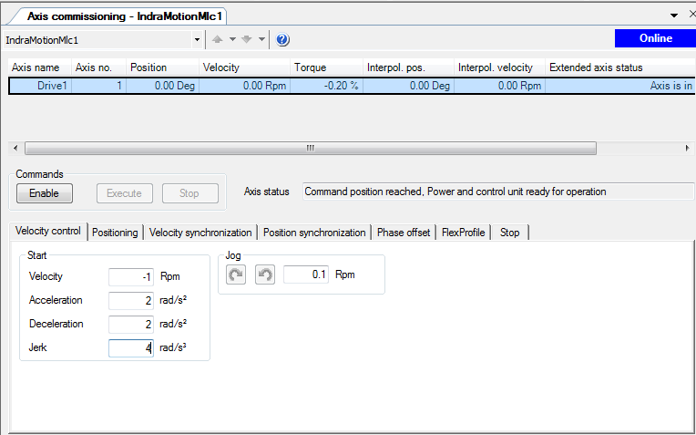Expand the up-arrow history dropdown
Image resolution: width=696 pixels, height=435 pixels.
click(x=232, y=39)
